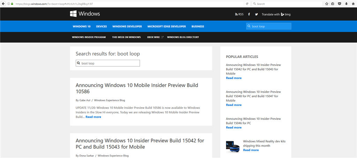Image resolution: width=357 pixels, height=158 pixels.
Task: Open Windows Developer menu item
Action: 127,26
